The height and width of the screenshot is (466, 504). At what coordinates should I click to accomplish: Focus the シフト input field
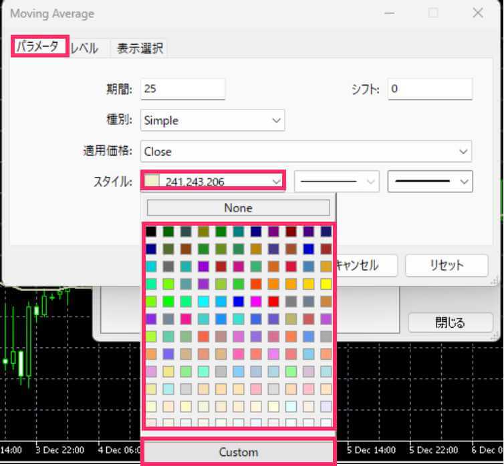click(430, 89)
